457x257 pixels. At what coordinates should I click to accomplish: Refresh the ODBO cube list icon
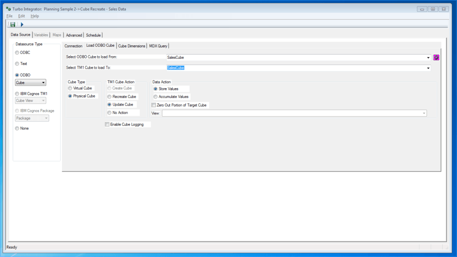[x=436, y=57]
